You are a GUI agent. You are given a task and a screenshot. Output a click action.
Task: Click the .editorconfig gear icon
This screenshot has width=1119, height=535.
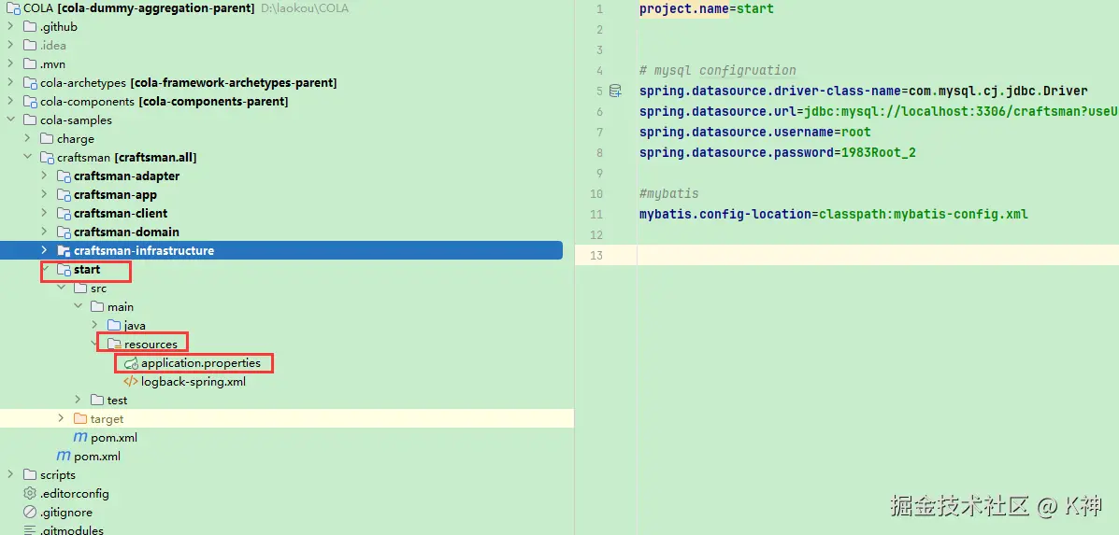(x=29, y=493)
